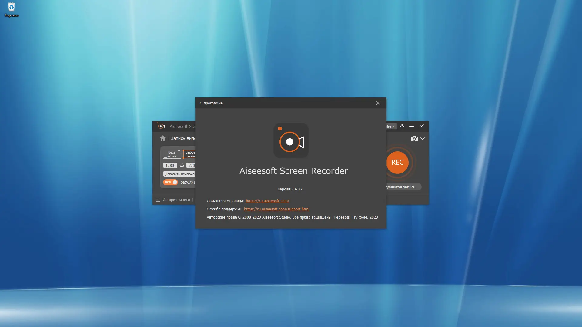Click the История записи list icon
The image size is (582, 327).
click(158, 200)
